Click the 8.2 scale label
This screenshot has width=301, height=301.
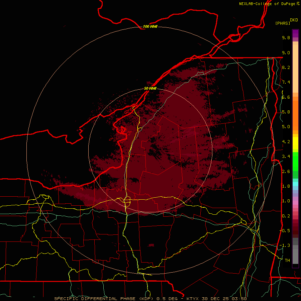coord(286,67)
